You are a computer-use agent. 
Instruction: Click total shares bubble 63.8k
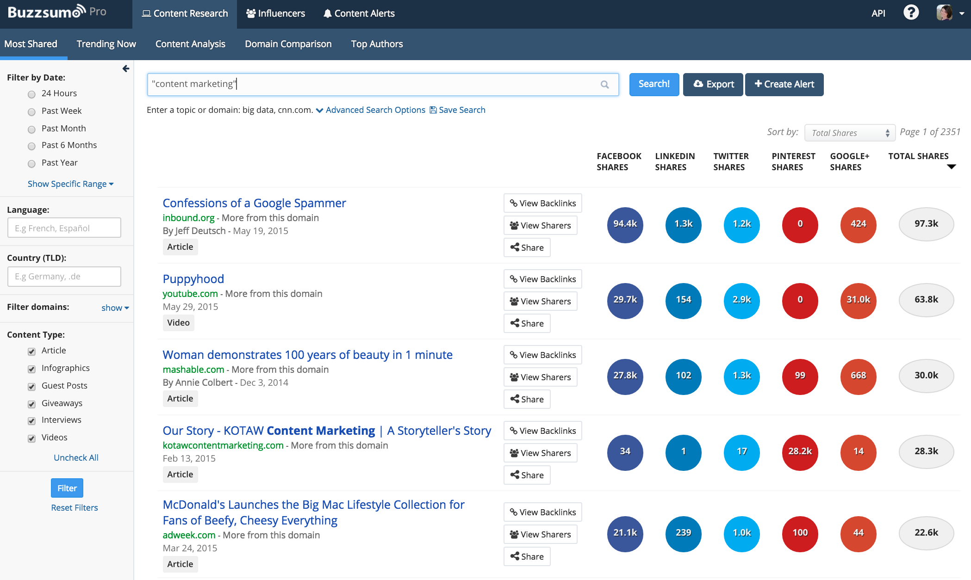pos(926,300)
